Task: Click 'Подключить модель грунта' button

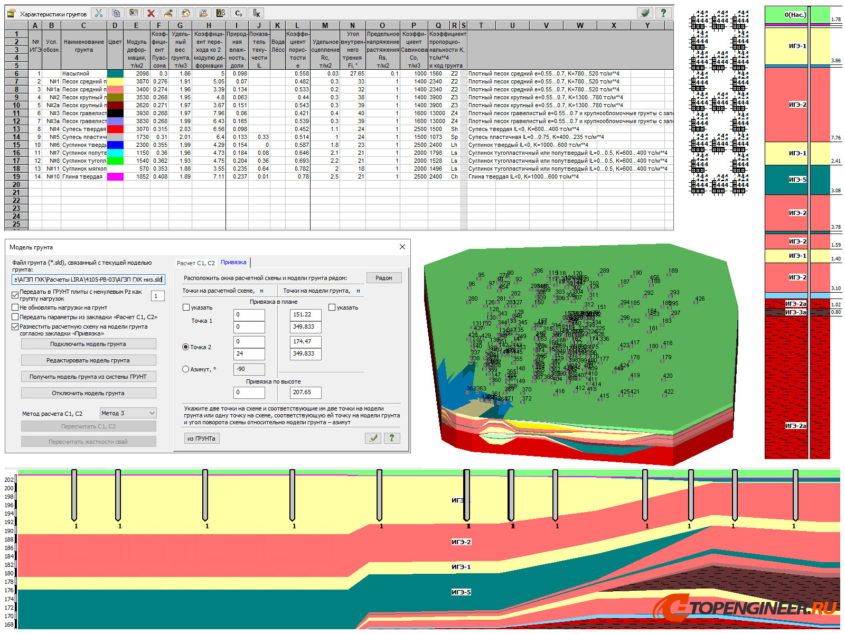Action: pos(88,344)
